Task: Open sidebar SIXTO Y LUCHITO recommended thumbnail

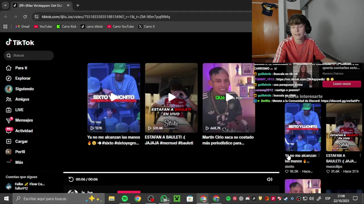Action: 303,127
